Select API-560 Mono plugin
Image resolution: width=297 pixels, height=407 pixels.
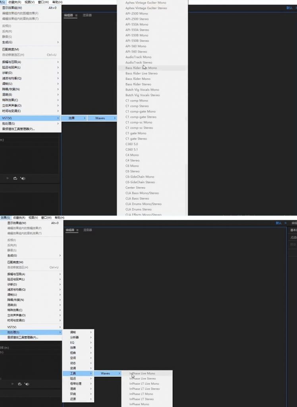tap(136, 46)
